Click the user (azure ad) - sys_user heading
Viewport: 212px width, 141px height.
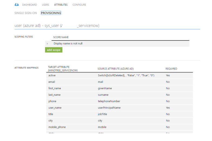point(57,26)
